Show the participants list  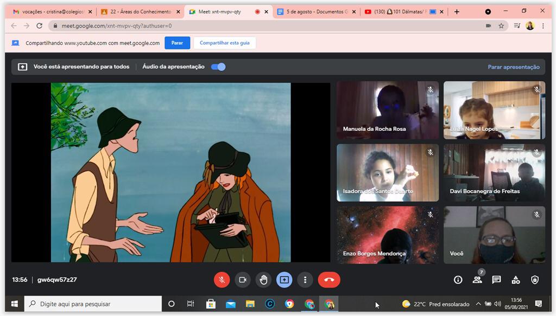pos(477,280)
